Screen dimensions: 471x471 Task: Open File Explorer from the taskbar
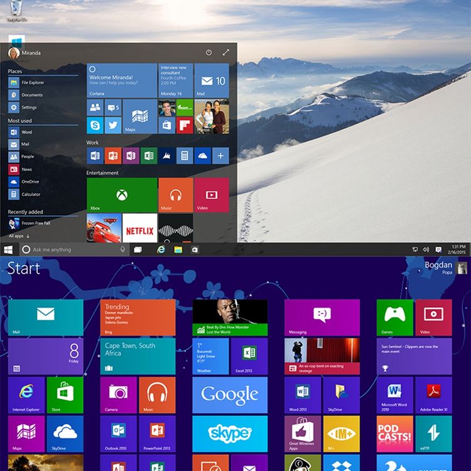tap(178, 249)
